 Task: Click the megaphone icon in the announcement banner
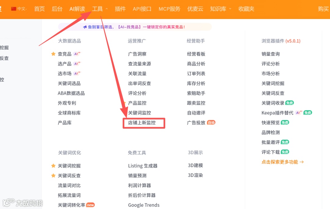(85, 27)
